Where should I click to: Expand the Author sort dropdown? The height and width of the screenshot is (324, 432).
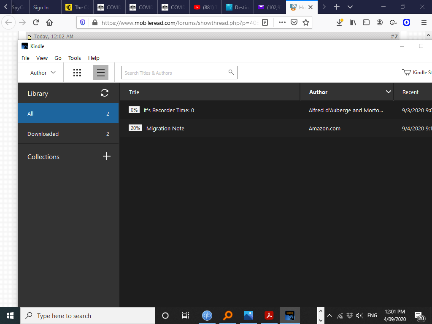click(43, 73)
